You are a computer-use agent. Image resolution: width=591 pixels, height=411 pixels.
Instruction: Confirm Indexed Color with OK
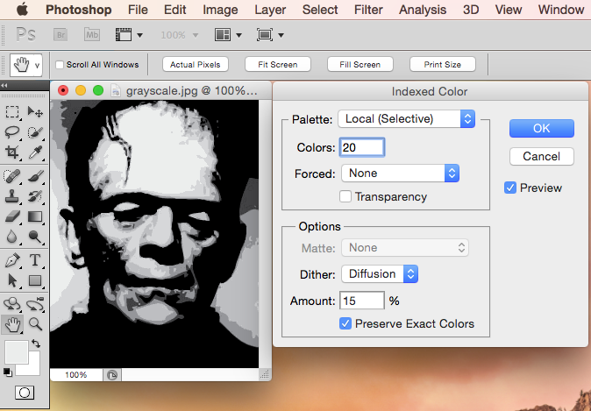tap(541, 128)
